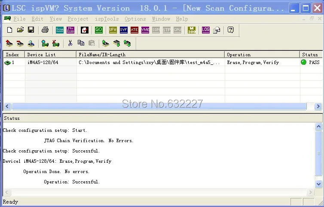The image size is (324, 207).
Task: Open the ispTools menu
Action: tap(107, 19)
